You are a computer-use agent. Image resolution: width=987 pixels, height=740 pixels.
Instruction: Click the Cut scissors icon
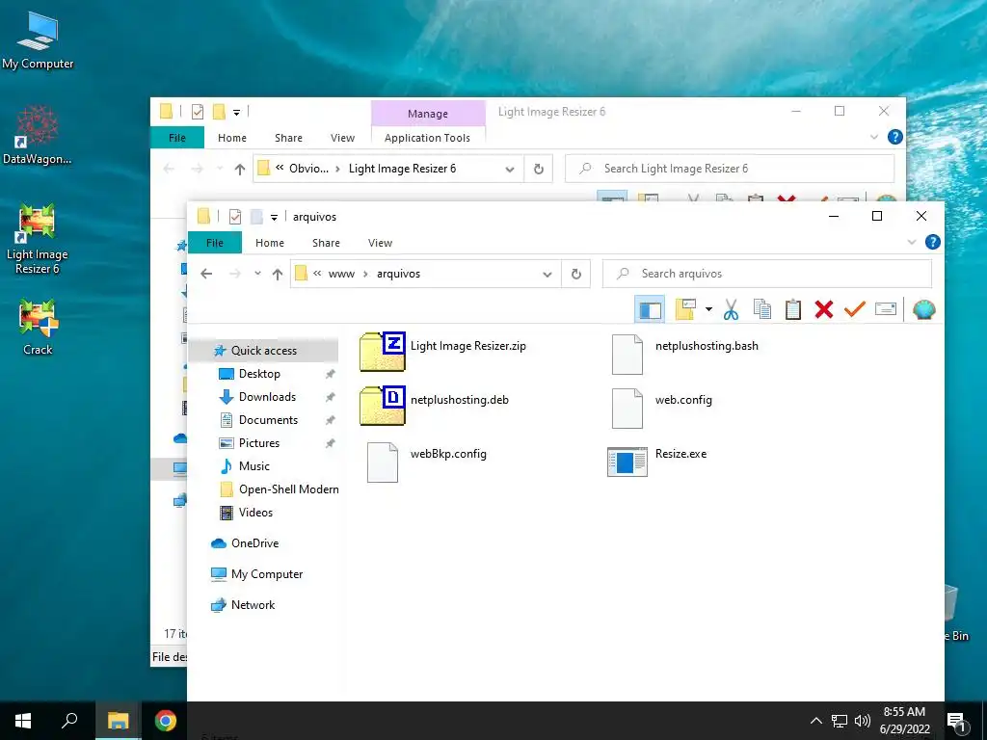pos(731,309)
